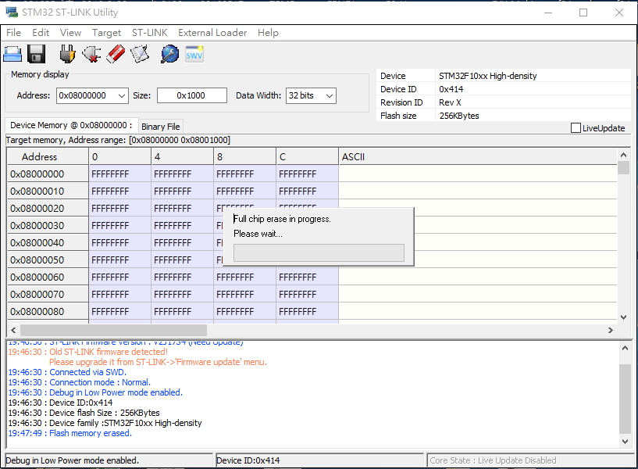Click log line 'Old ST-LINK firmware detected!'

(88, 352)
